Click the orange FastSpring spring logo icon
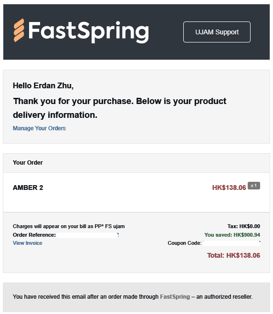The image size is (273, 314). point(19,31)
